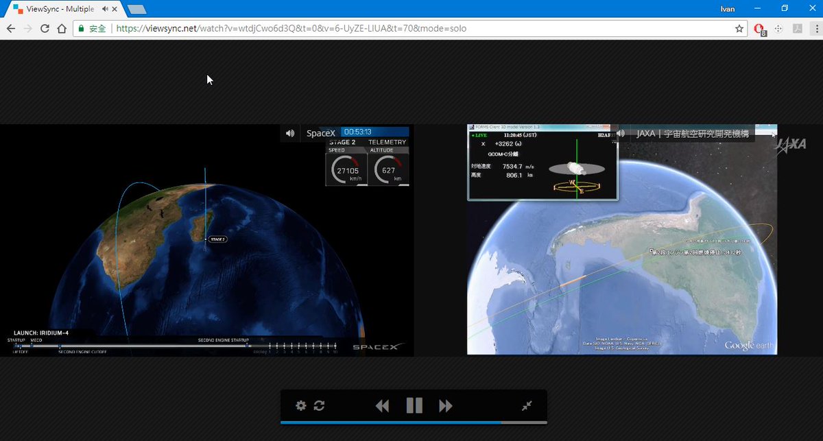Open ViewSync settings gear

[x=300, y=405]
